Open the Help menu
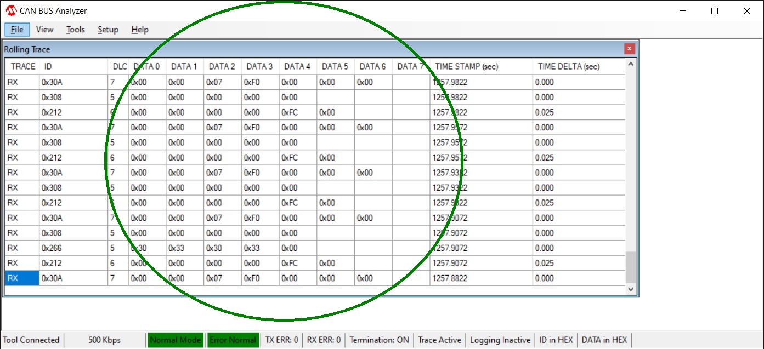This screenshot has height=349, width=764. (x=140, y=30)
